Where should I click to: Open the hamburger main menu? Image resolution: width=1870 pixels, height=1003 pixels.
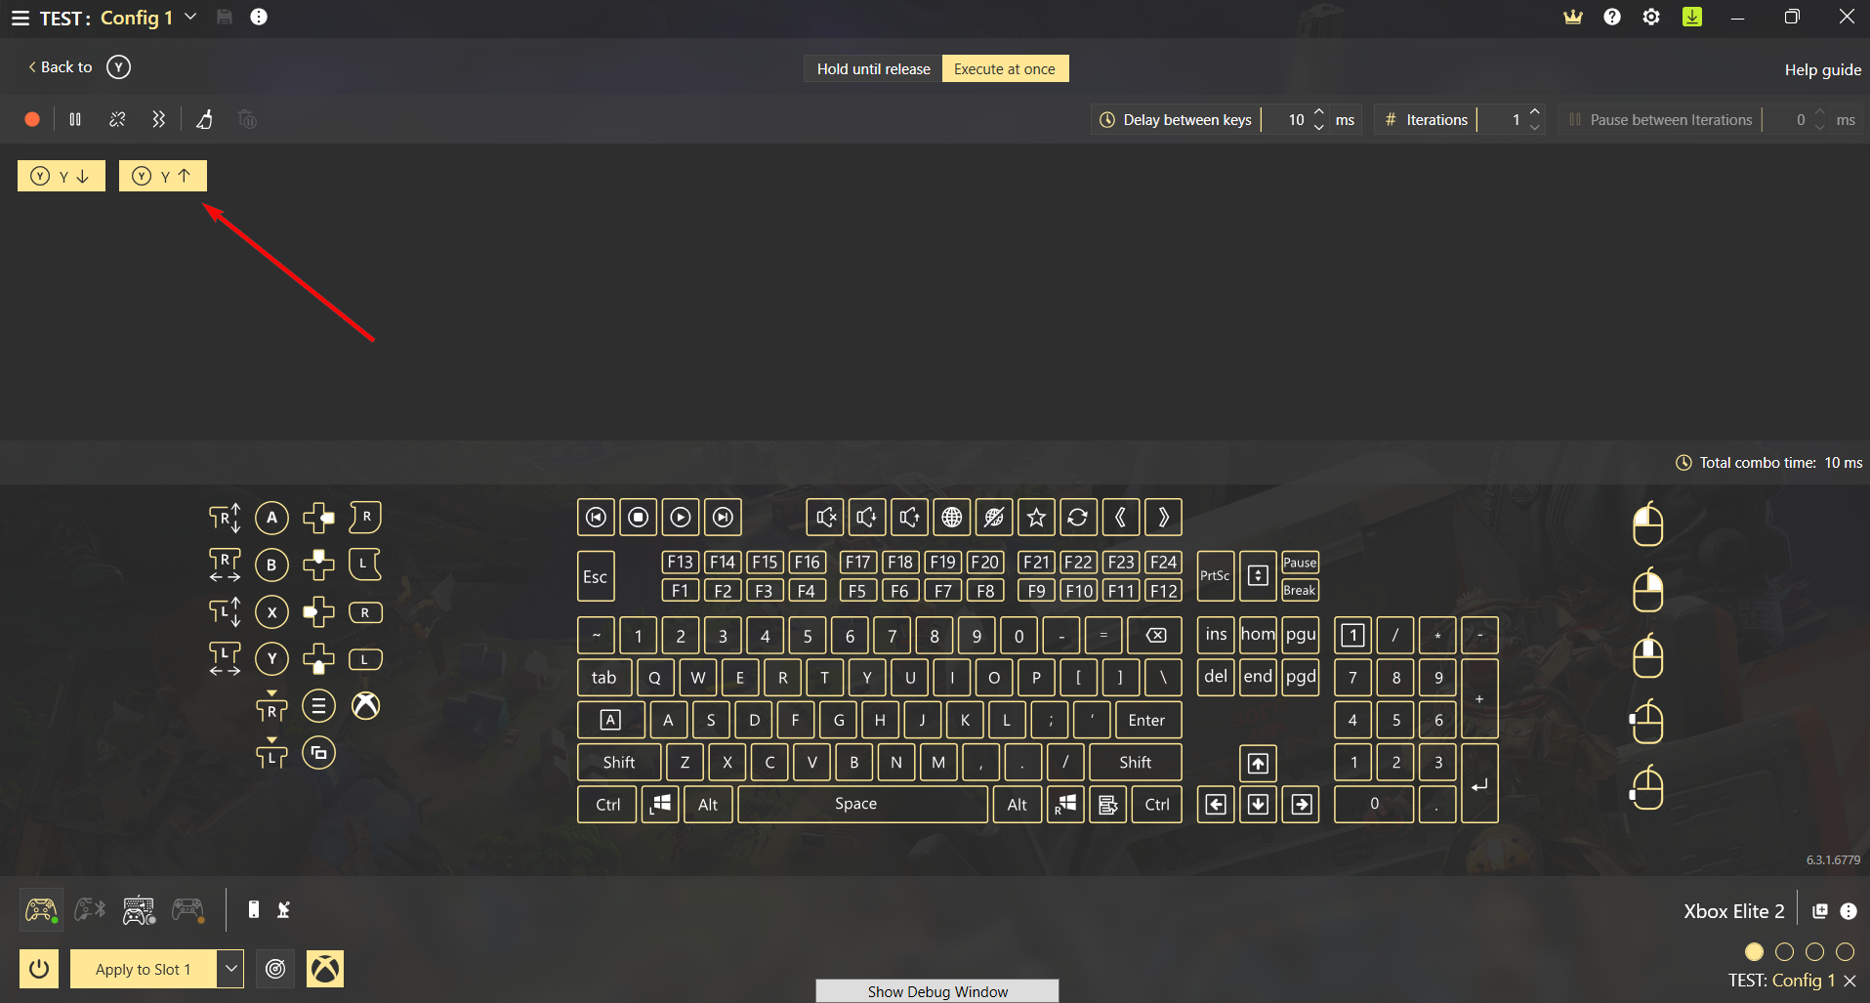[20, 18]
